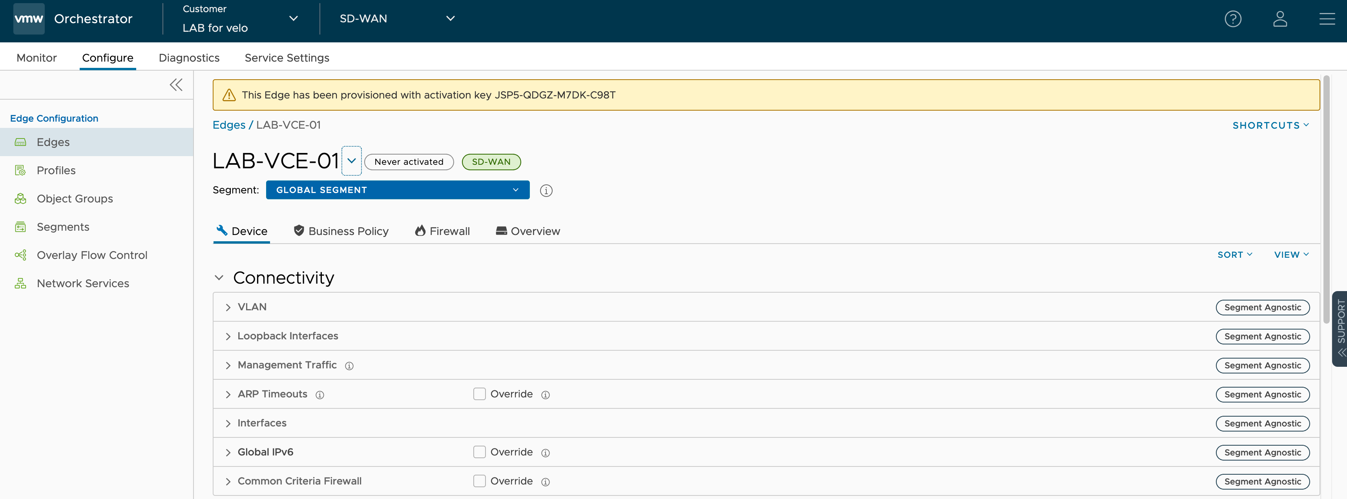The width and height of the screenshot is (1347, 499).
Task: Check Common Criteria Firewall Override box
Action: 479,481
